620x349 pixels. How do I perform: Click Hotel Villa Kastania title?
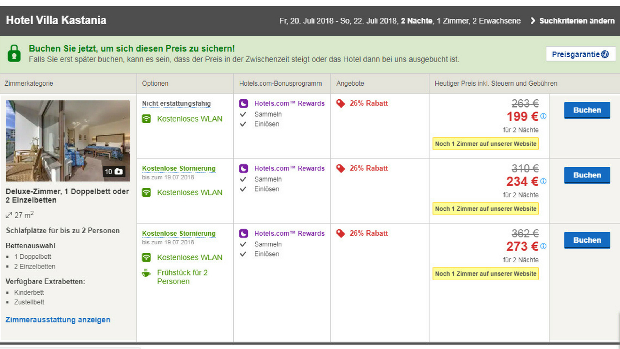point(56,20)
